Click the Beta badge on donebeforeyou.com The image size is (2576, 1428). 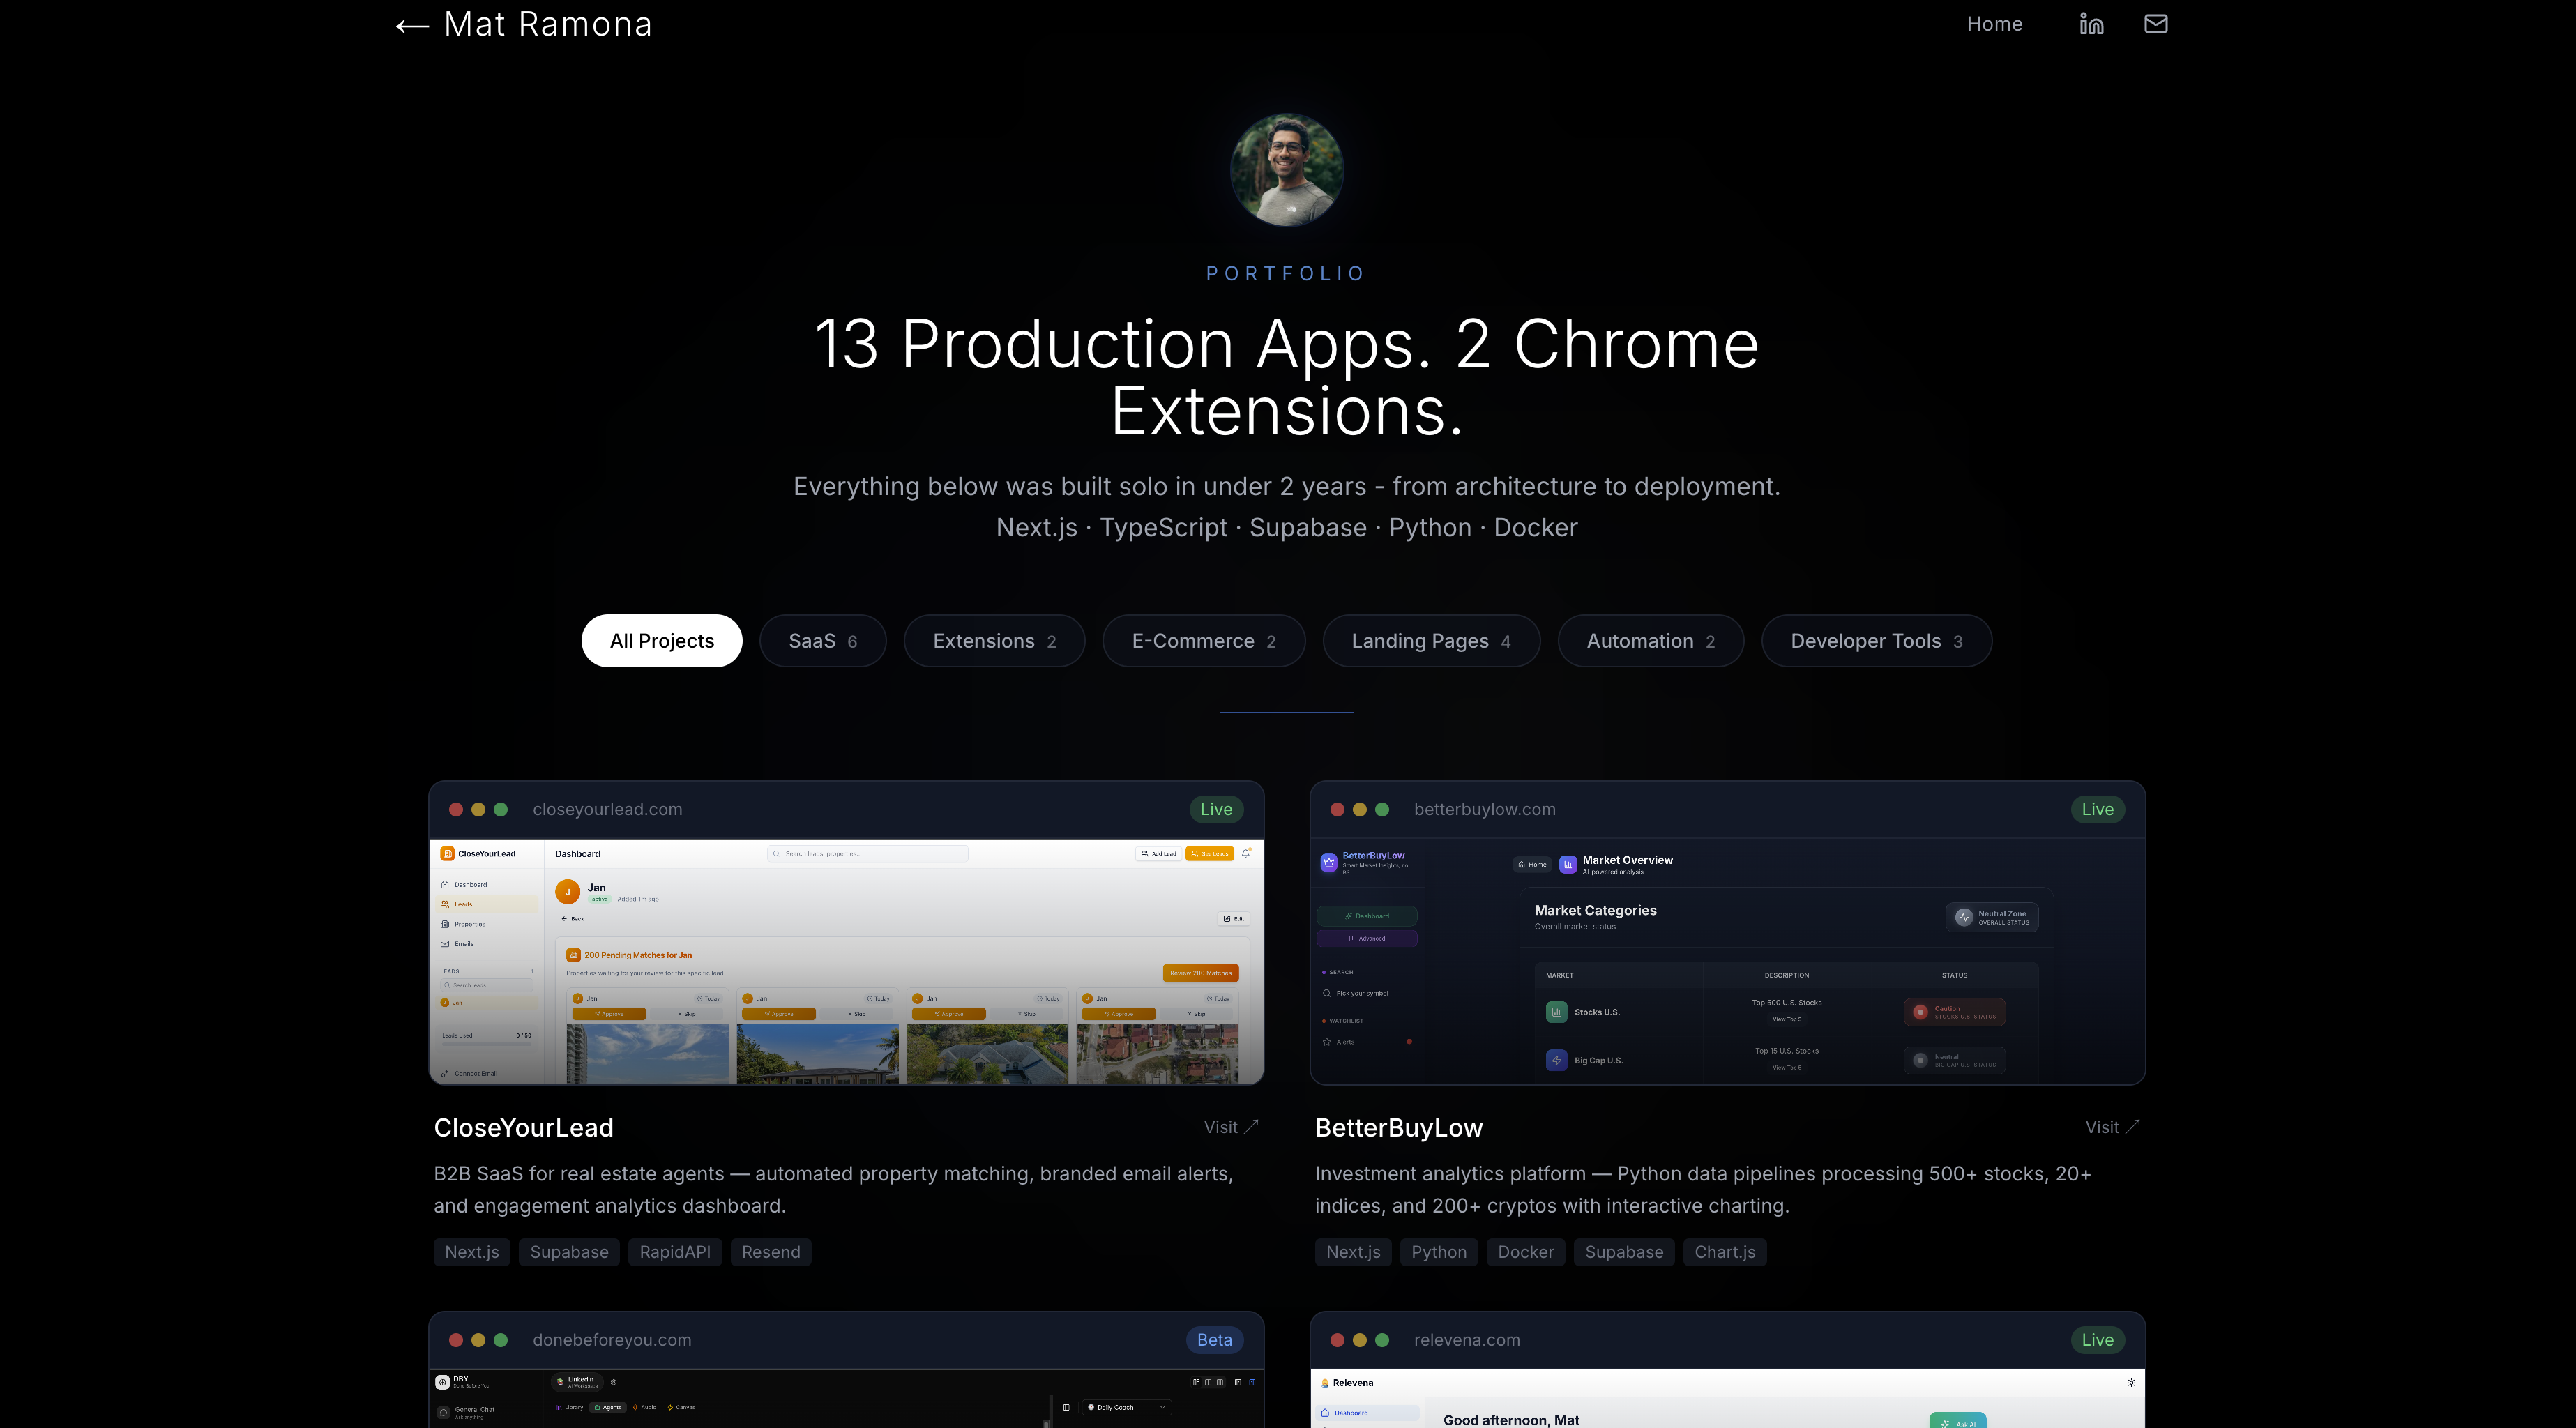click(1214, 1340)
